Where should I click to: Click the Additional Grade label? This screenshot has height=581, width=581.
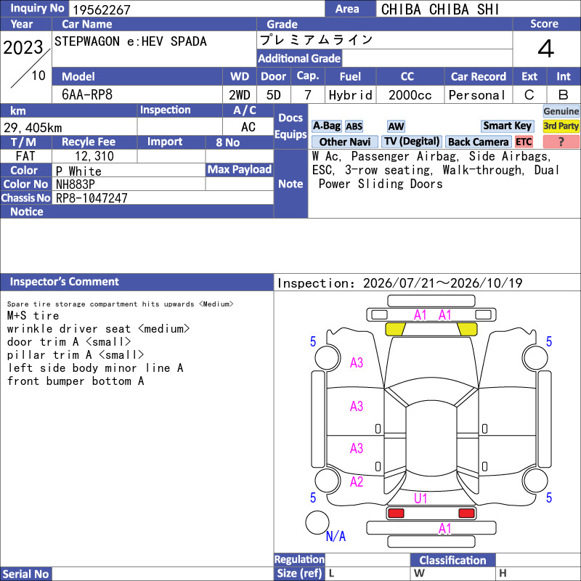[299, 58]
